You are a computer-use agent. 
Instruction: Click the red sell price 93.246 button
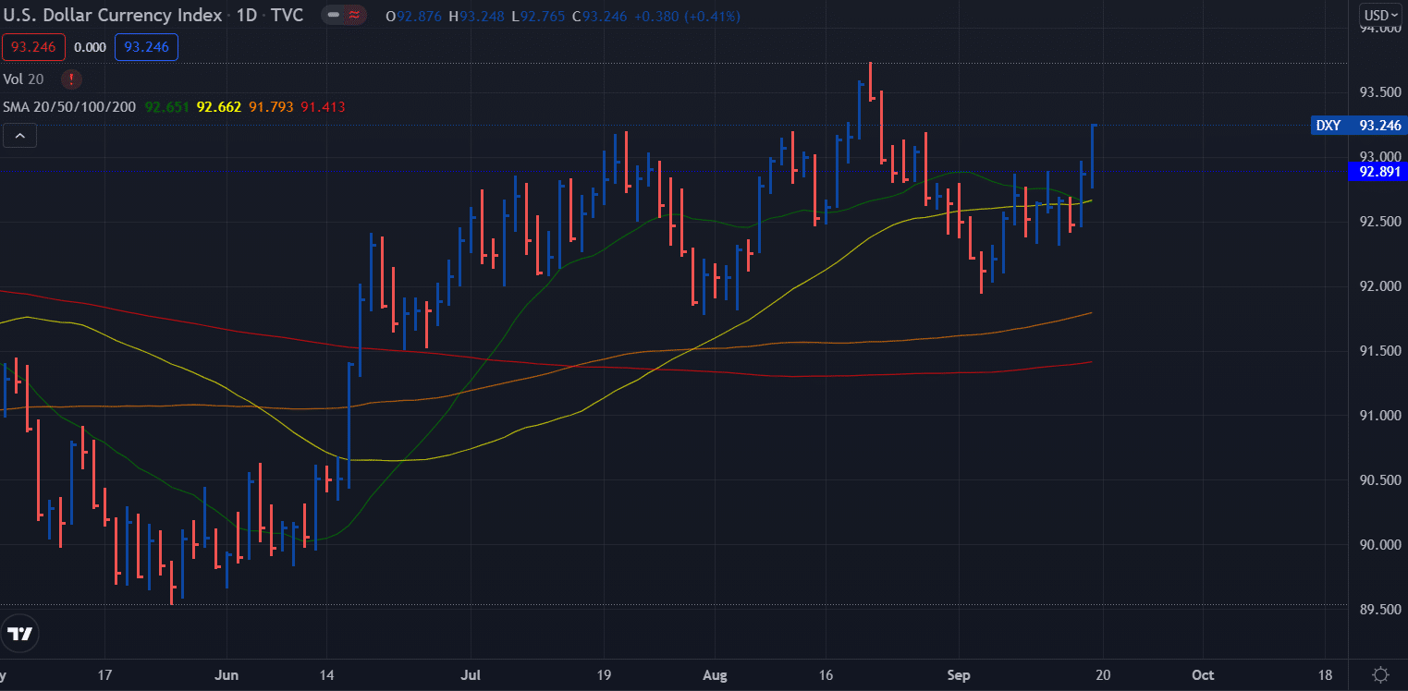click(x=33, y=47)
